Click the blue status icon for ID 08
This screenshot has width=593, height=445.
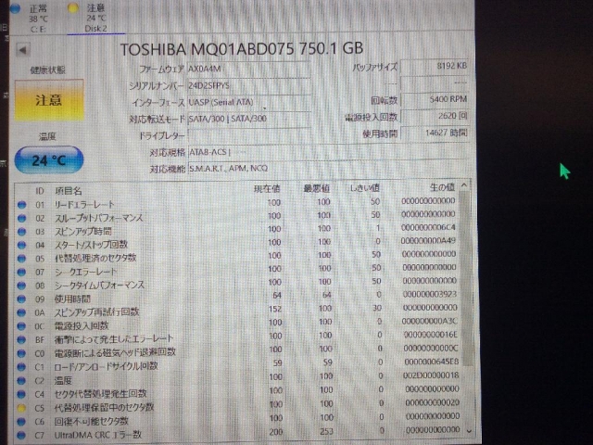point(22,286)
